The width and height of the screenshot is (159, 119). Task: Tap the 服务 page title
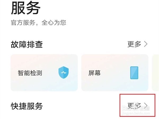tap(26, 8)
